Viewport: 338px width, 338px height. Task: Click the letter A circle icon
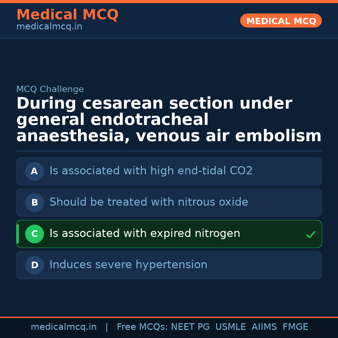click(34, 171)
